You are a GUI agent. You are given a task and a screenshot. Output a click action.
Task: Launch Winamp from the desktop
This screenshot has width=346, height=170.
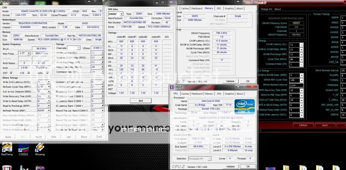coord(40,149)
